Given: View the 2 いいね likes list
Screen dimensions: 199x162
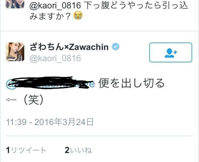Looking at the screenshot, I should [x=78, y=150].
